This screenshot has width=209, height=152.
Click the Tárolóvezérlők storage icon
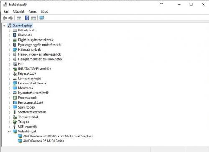click(x=15, y=117)
